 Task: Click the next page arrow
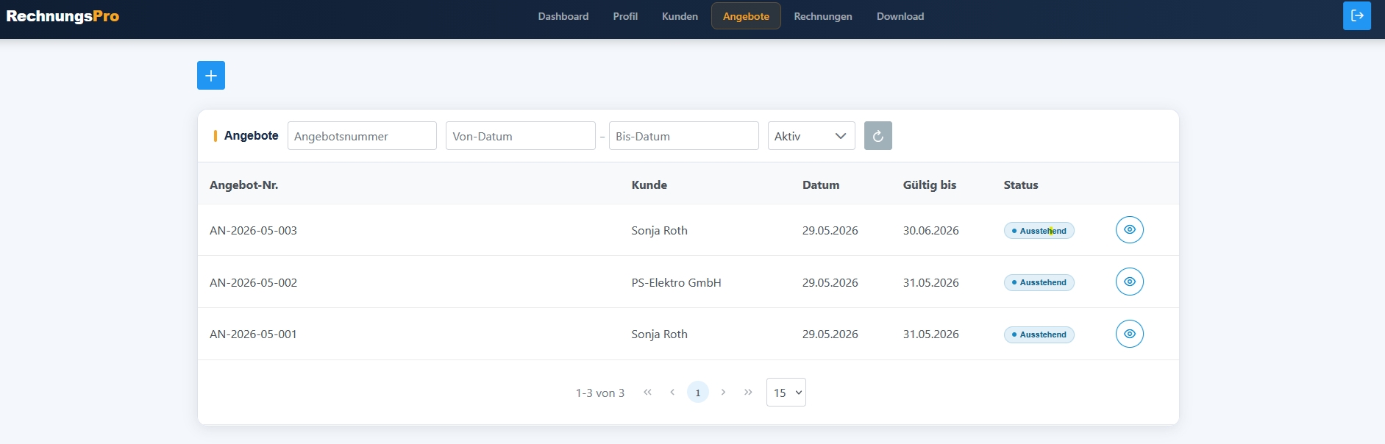723,392
